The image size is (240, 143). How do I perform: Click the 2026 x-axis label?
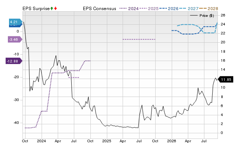coord(172,141)
